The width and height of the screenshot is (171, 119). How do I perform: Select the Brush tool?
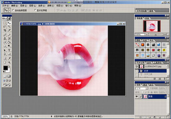pos(9,35)
